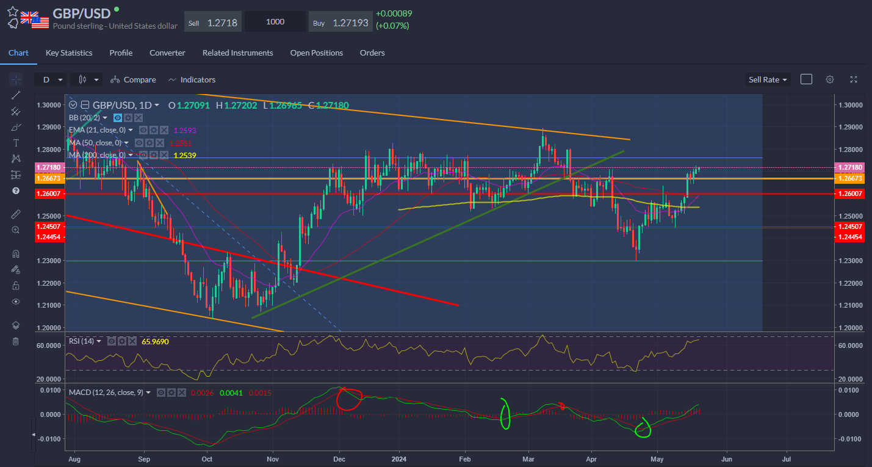The height and width of the screenshot is (467, 872).
Task: Activate the zoom in magnifier tool
Action: (x=16, y=230)
